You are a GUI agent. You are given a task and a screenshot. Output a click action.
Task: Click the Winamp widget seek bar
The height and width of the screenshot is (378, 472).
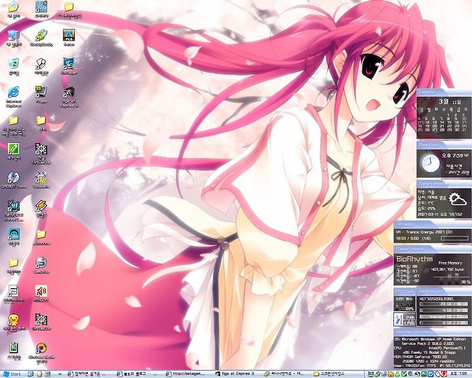tap(454, 238)
